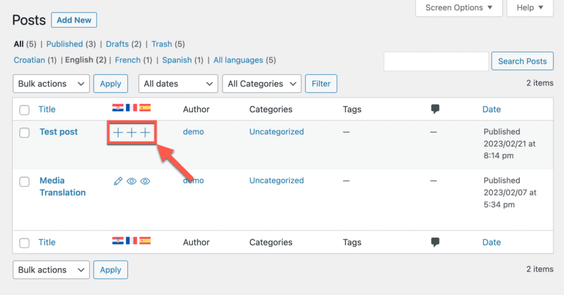This screenshot has height=295, width=564.
Task: Expand the Help panel
Action: point(530,8)
